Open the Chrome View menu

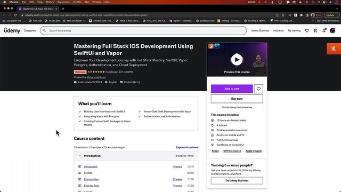click(x=40, y=2)
